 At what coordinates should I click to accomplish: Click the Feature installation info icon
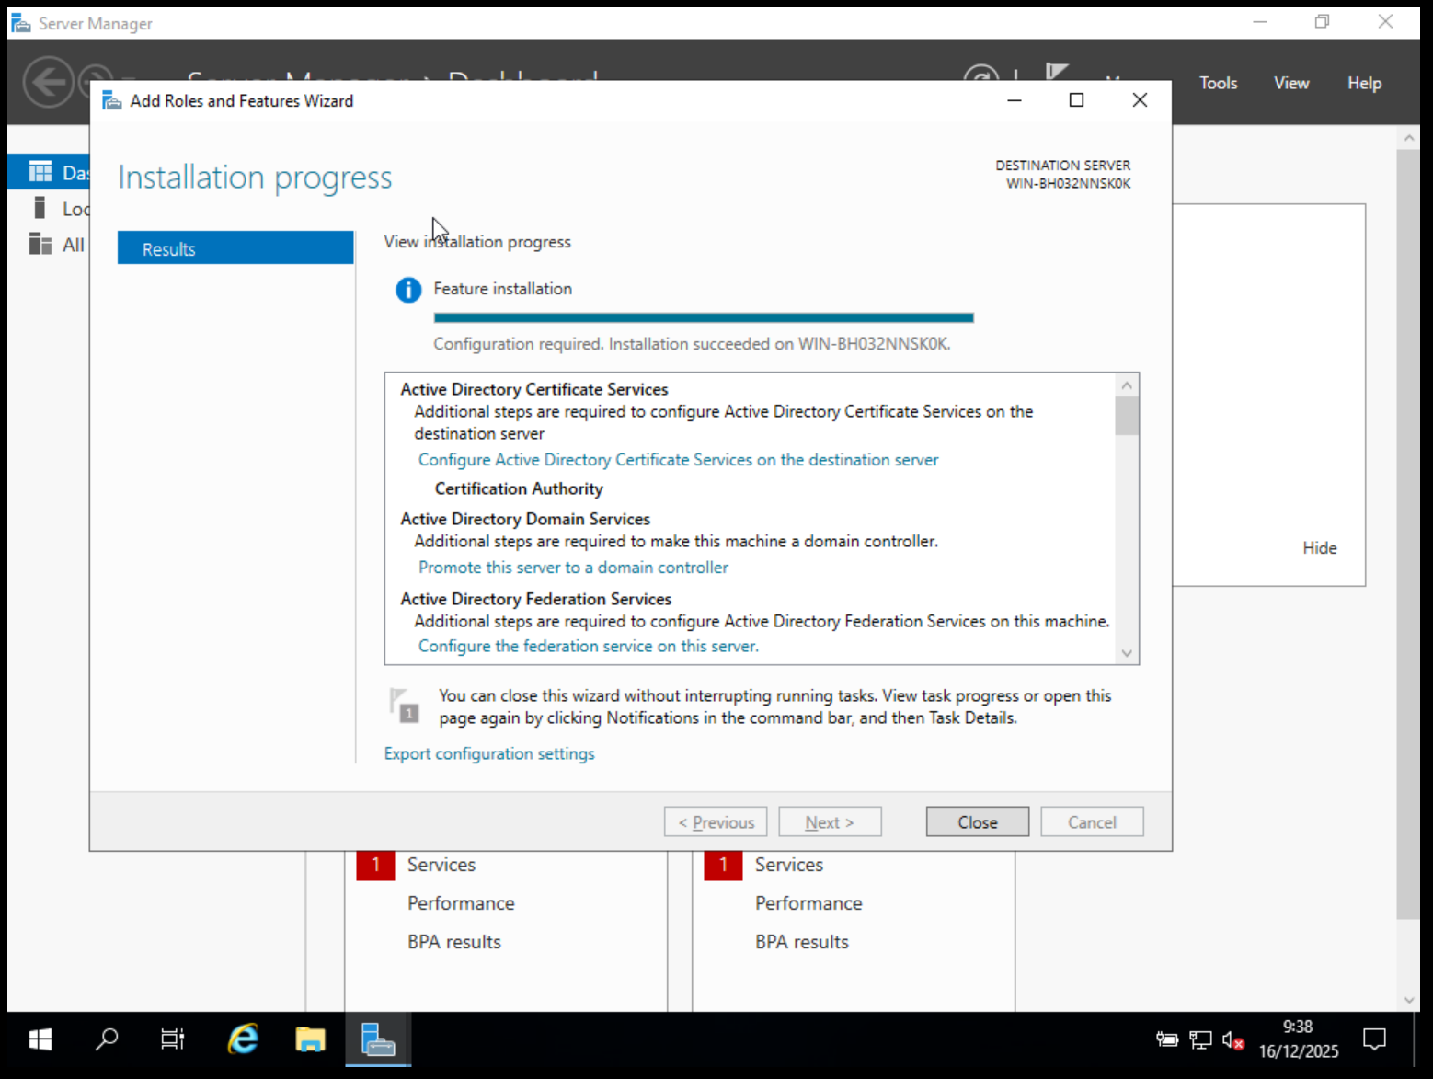408,290
